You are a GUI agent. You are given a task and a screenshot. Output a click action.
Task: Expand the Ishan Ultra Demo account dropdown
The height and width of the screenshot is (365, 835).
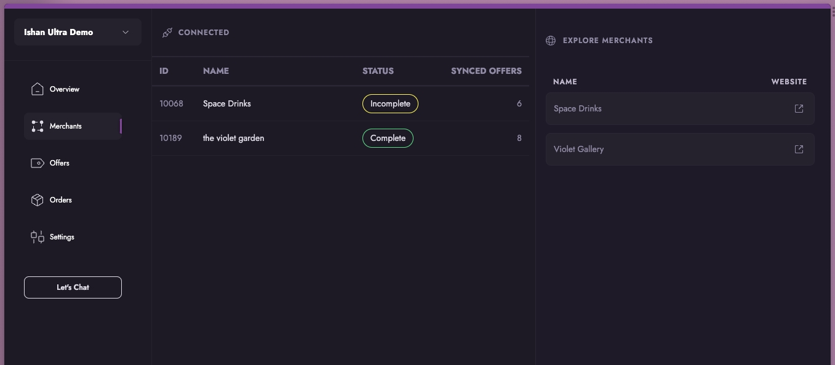point(78,32)
